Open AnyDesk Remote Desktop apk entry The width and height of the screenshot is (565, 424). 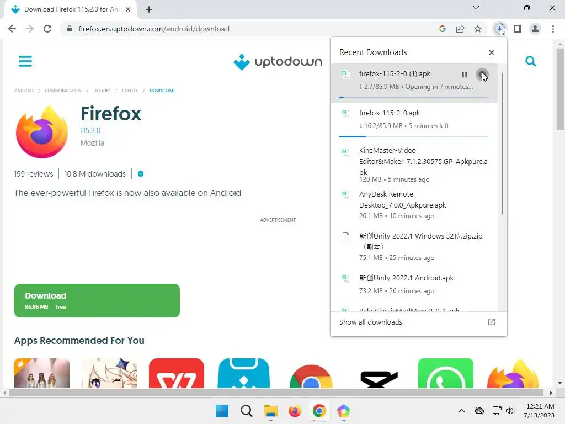click(x=414, y=205)
